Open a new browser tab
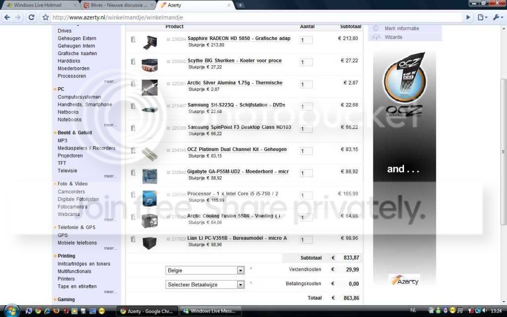The width and height of the screenshot is (507, 317). coord(240,5)
